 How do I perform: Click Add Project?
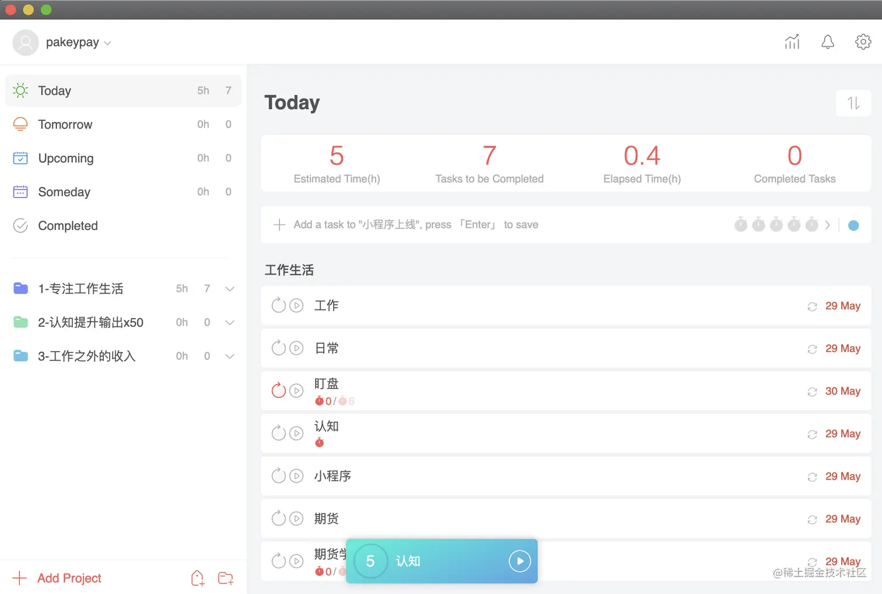click(69, 578)
